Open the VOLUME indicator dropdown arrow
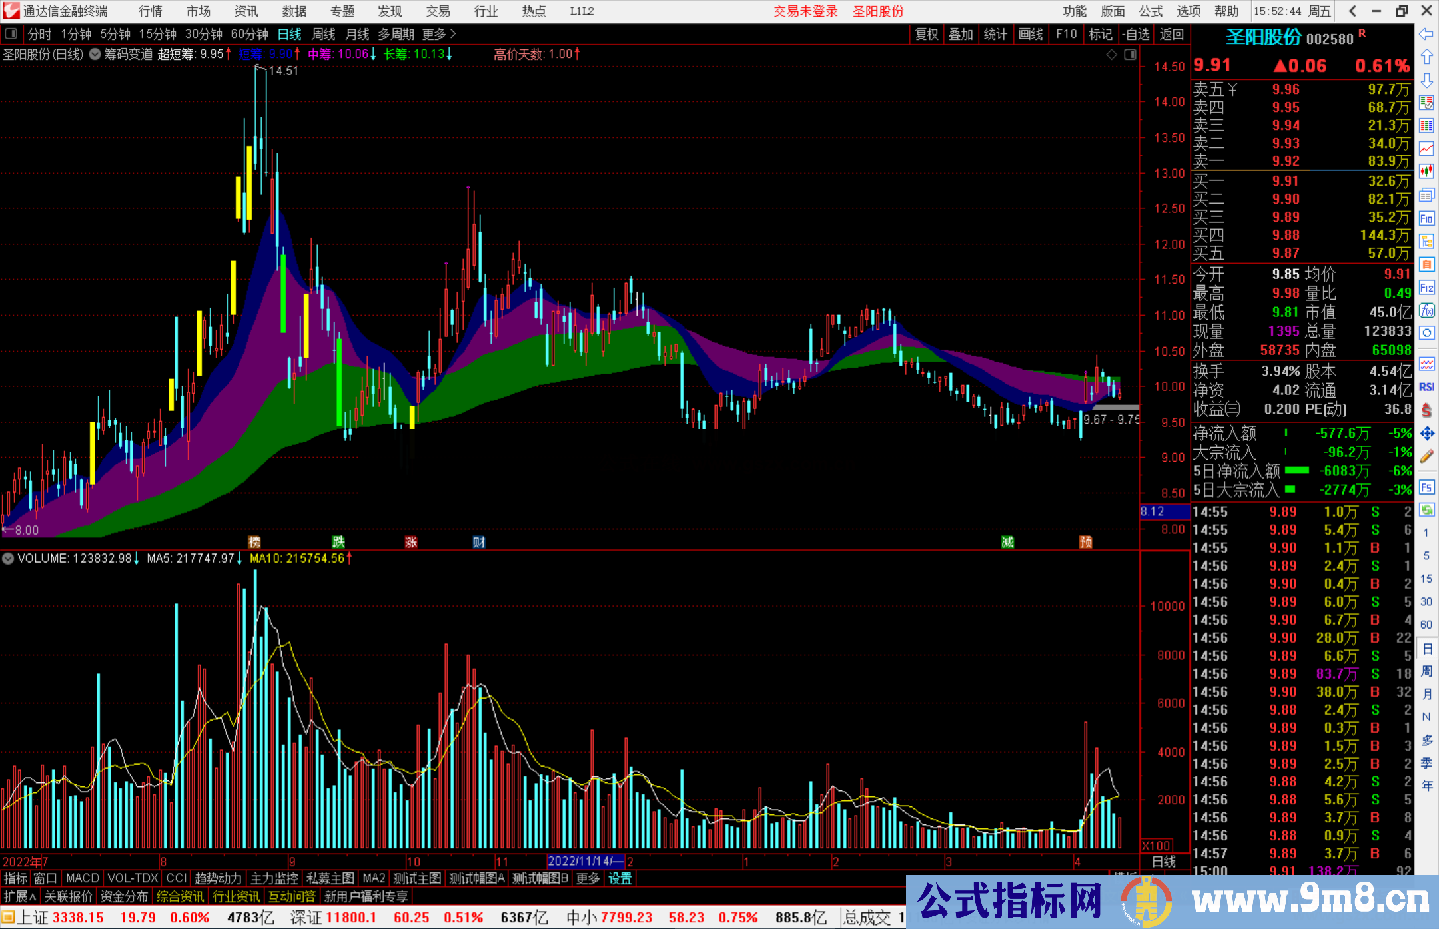 pos(8,558)
